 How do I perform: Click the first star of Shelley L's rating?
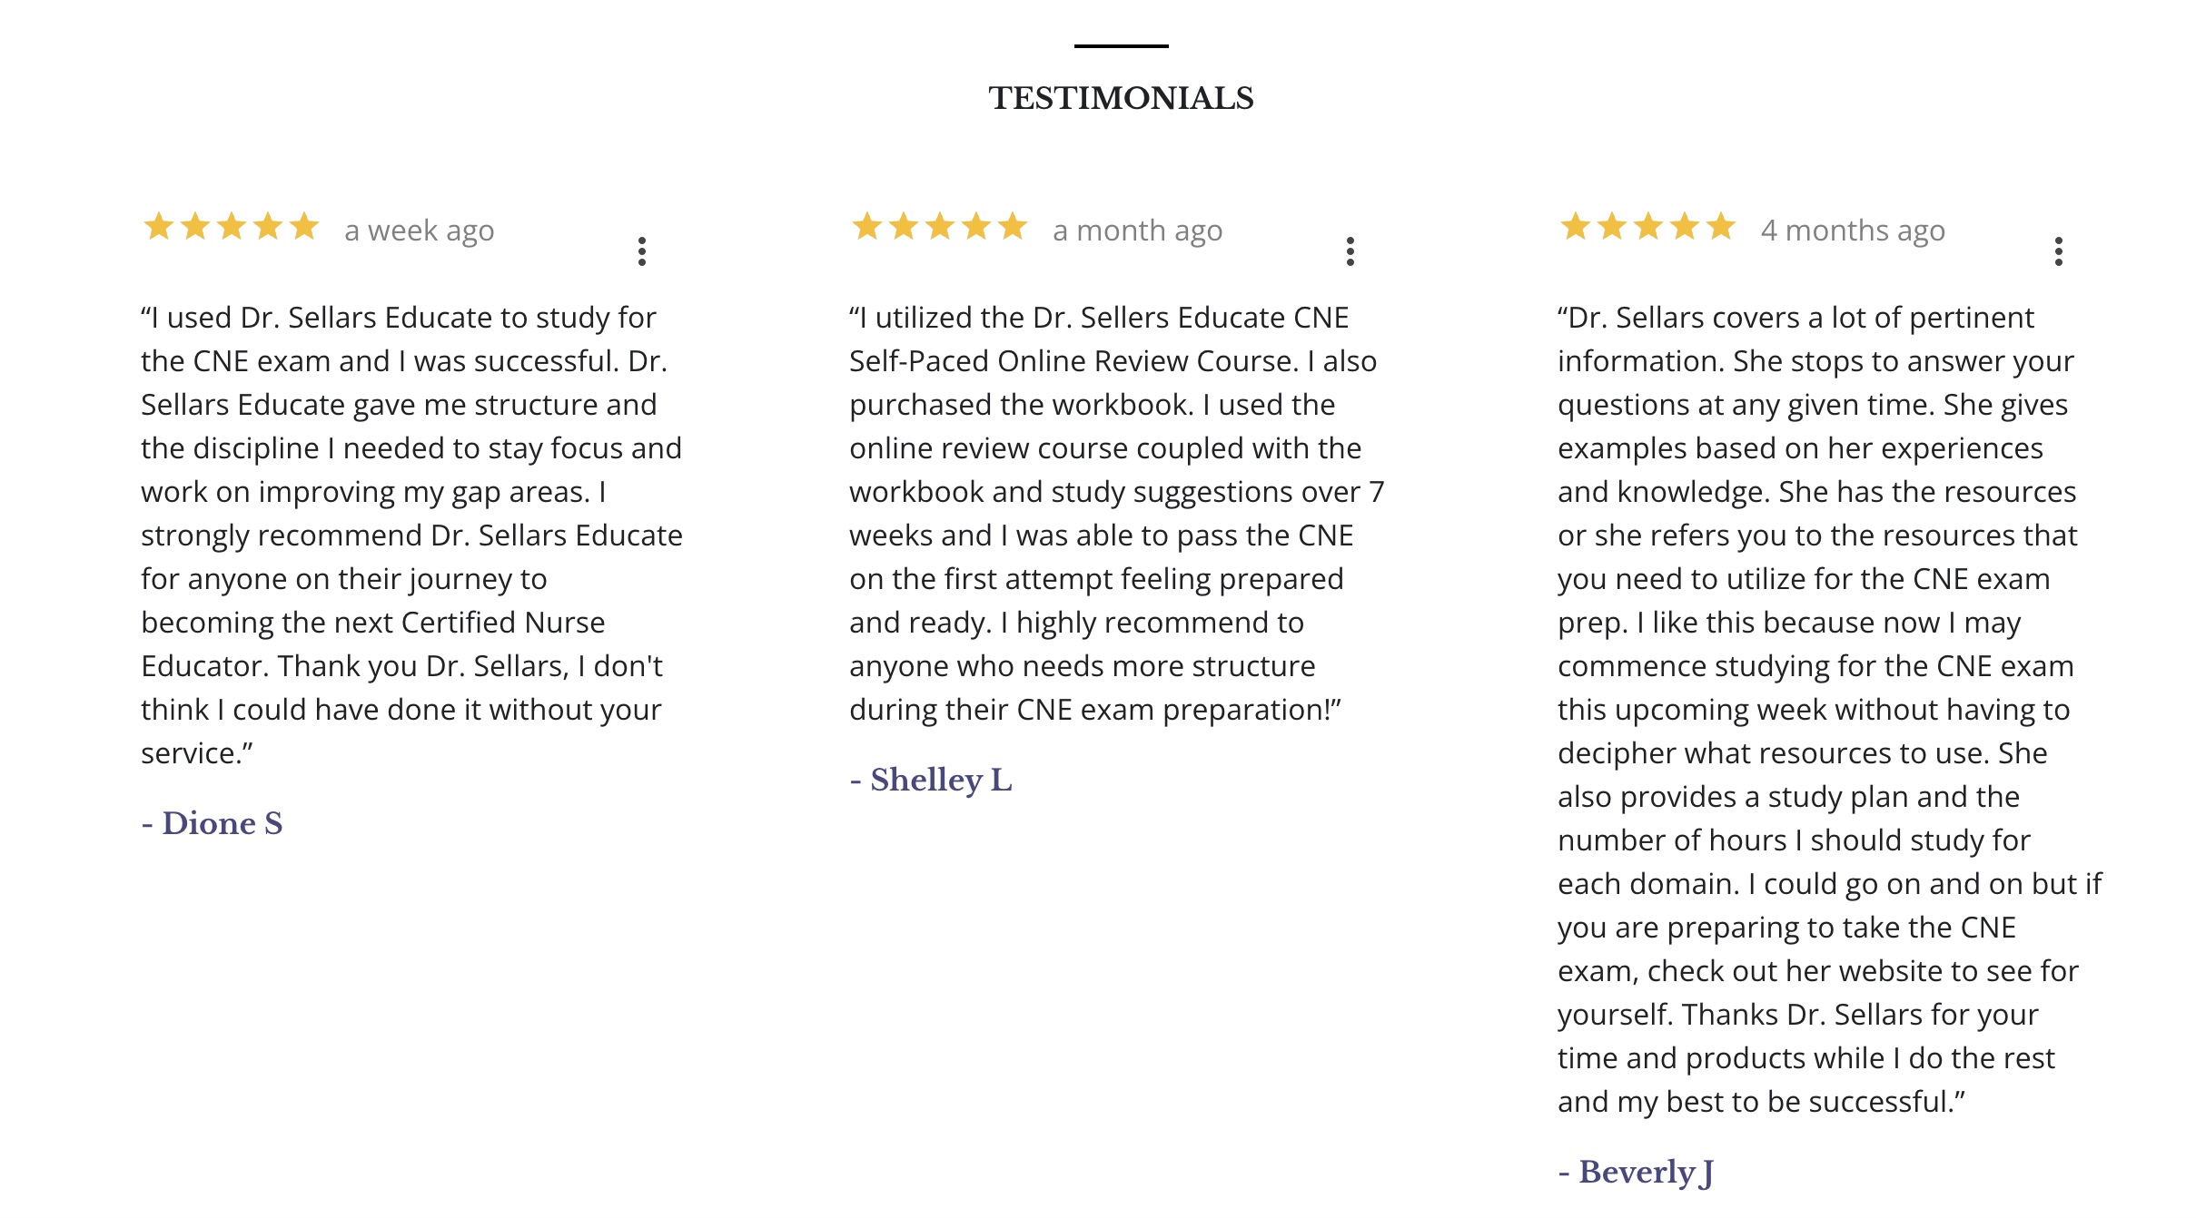867,226
